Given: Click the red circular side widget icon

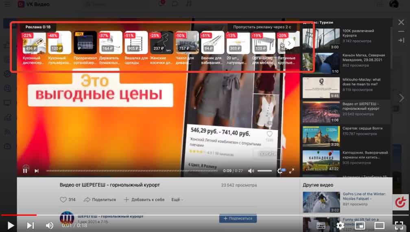Looking at the screenshot, I should tap(400, 202).
